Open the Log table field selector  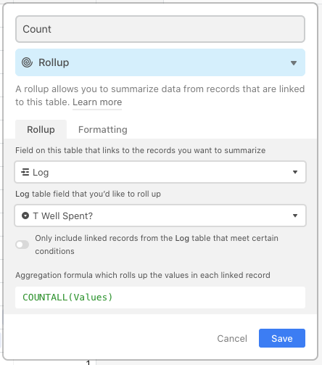[x=160, y=172]
